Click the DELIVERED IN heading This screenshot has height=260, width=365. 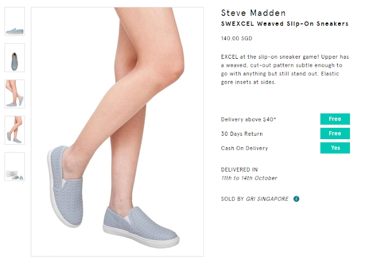coord(240,170)
